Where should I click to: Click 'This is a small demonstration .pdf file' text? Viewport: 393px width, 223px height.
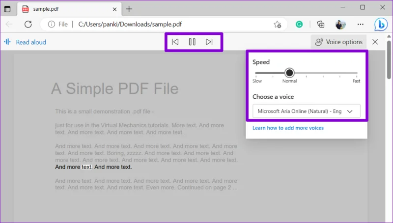(104, 111)
